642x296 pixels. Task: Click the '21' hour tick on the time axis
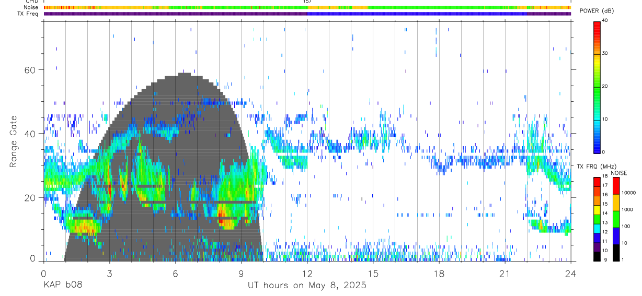[505, 274]
